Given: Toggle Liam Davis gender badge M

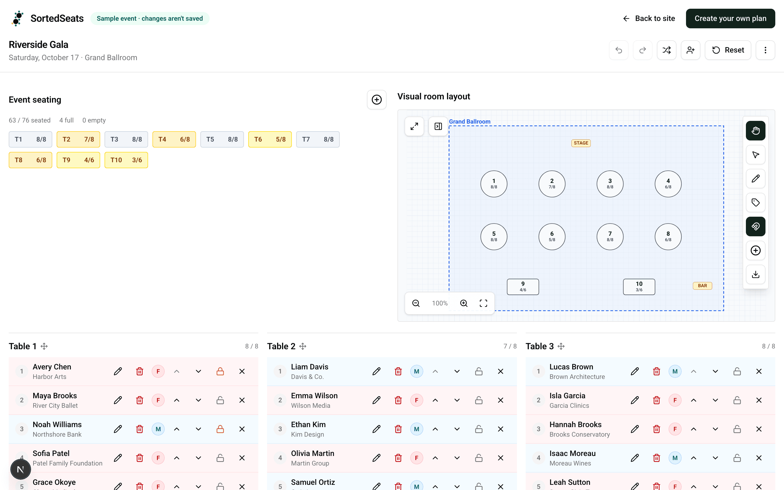Looking at the screenshot, I should (x=416, y=371).
